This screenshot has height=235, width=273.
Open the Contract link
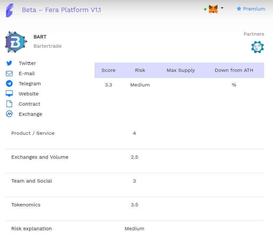pos(29,104)
